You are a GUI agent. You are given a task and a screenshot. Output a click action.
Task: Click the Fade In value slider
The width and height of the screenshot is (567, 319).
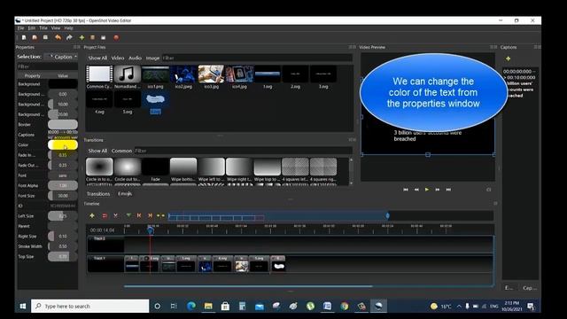[63, 155]
